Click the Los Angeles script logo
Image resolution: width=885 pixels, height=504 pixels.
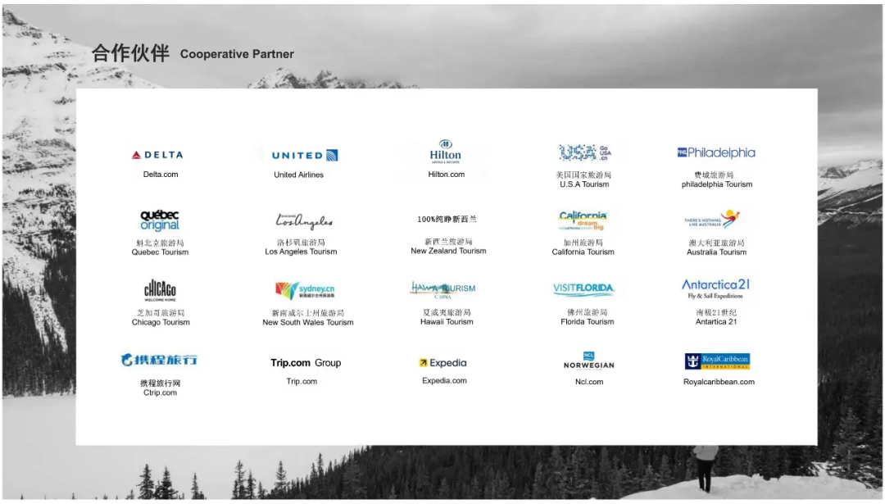[304, 221]
